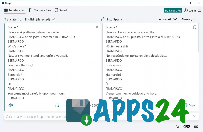Viewport: 203px width, 132px height.
Task: Switch to the Translate text tab
Action: 15,10
